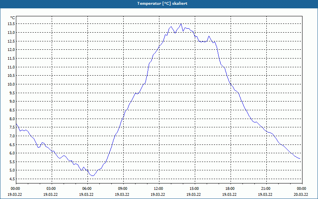Click the '5,5' temperature label
Image resolution: width=318 pixels, height=199 pixels.
[12, 162]
